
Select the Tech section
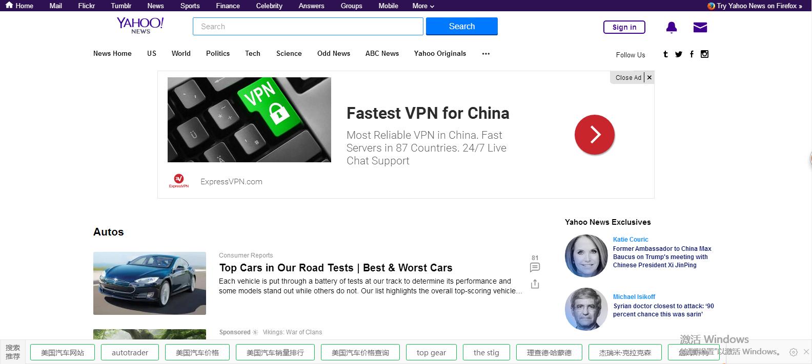(x=253, y=53)
